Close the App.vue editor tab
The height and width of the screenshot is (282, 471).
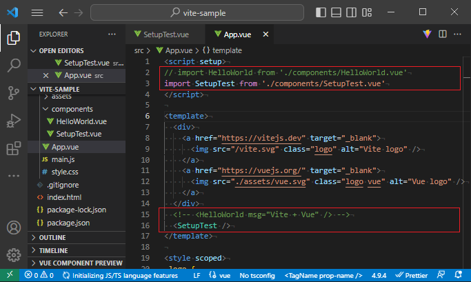pyautogui.click(x=265, y=34)
